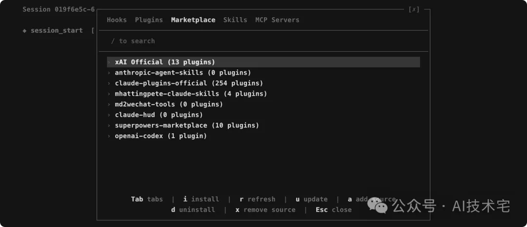The image size is (527, 227).
Task: Expand claude-plugins-official chevron
Action: point(109,83)
